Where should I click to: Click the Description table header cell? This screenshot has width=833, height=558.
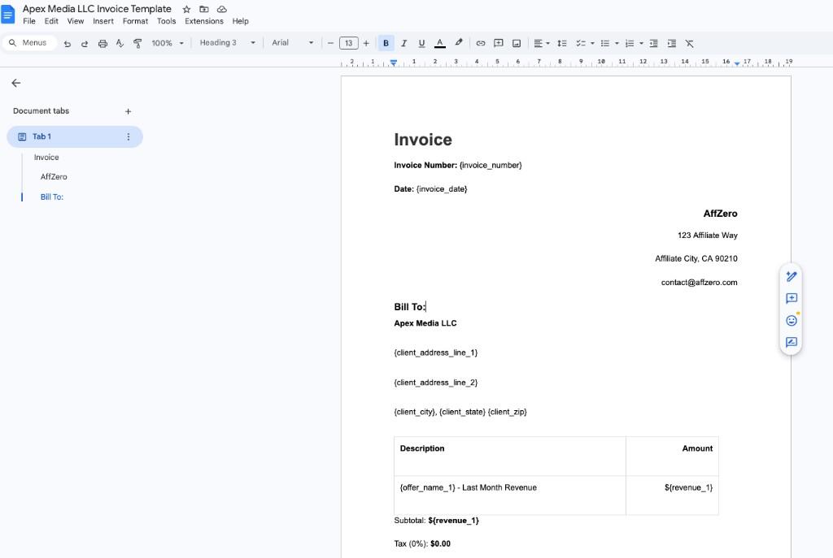[510, 456]
